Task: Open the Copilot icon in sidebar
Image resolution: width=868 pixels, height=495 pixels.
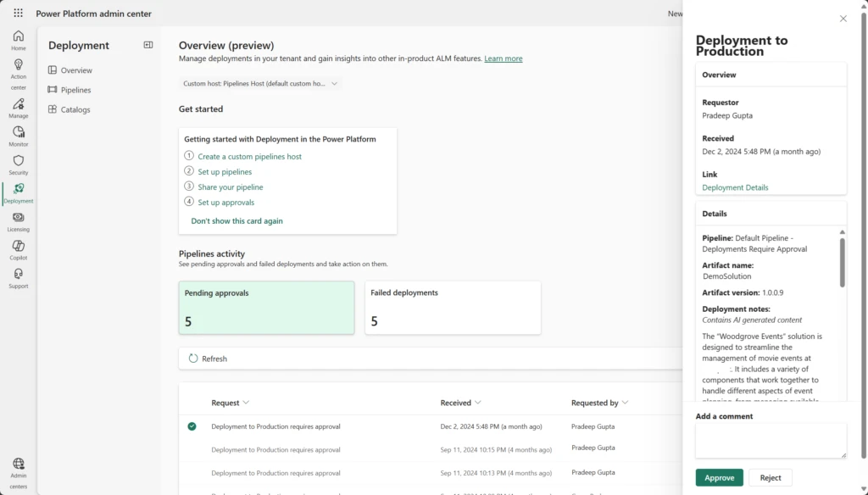Action: point(18,249)
